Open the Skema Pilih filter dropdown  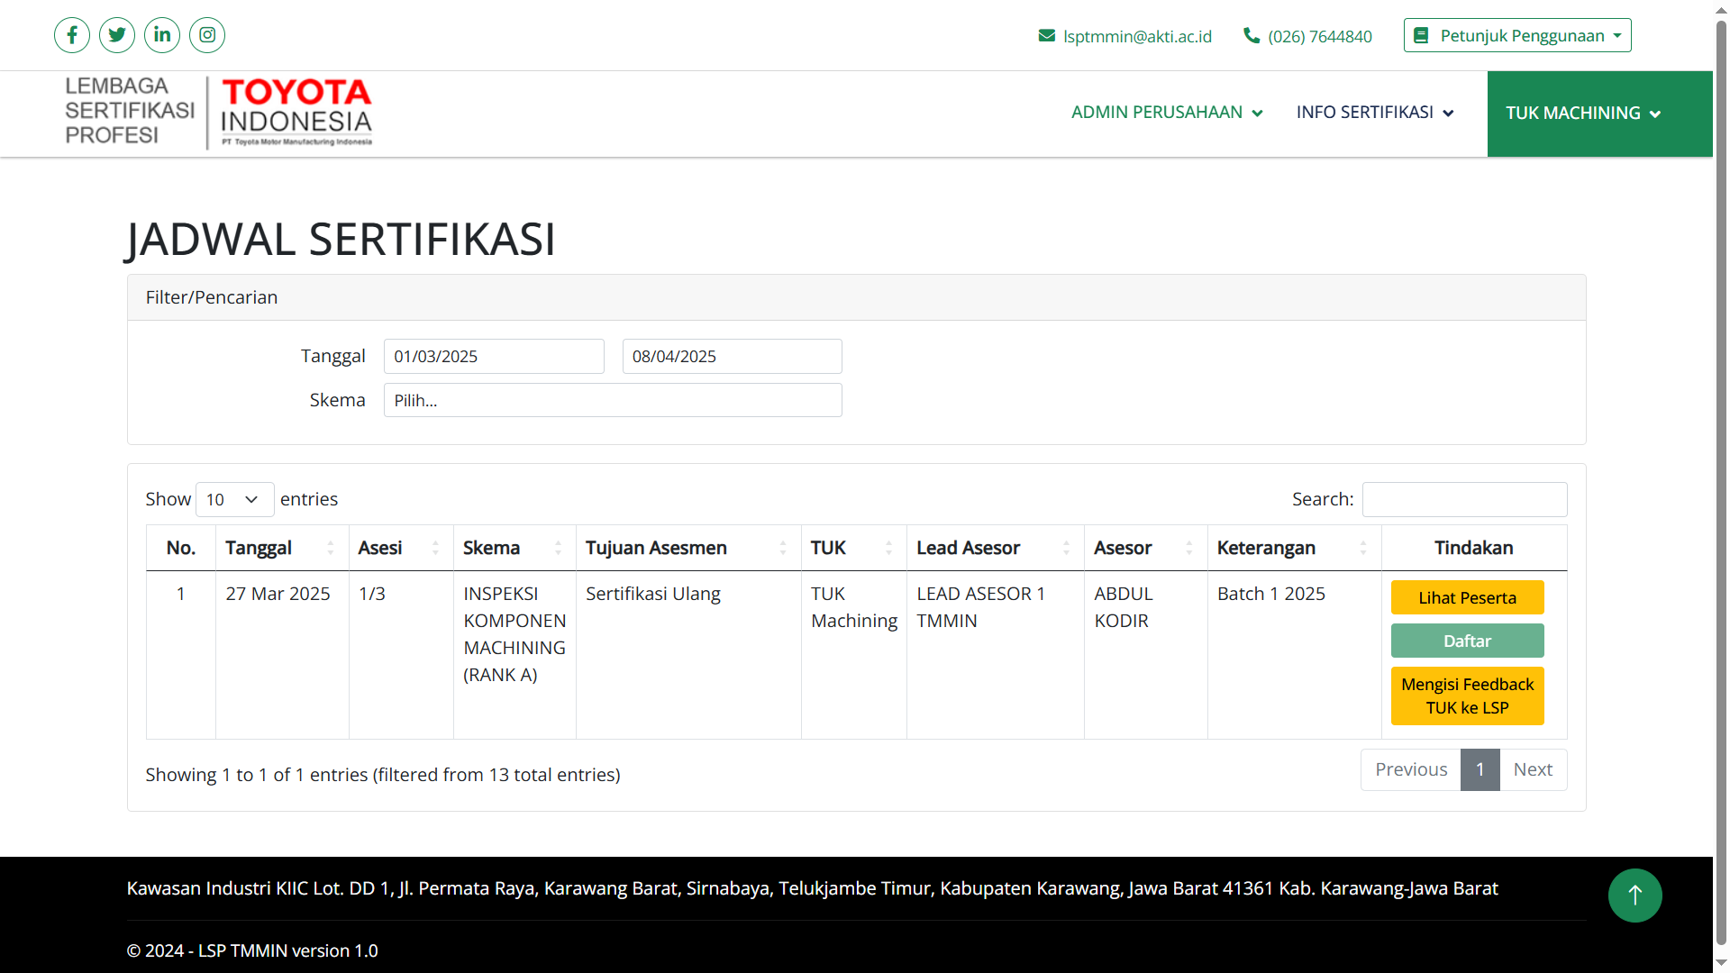(x=613, y=400)
